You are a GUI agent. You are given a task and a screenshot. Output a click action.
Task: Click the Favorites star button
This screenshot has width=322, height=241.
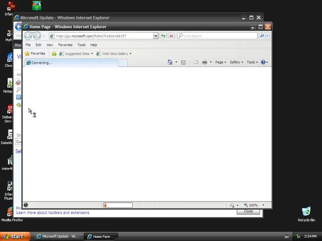point(35,53)
